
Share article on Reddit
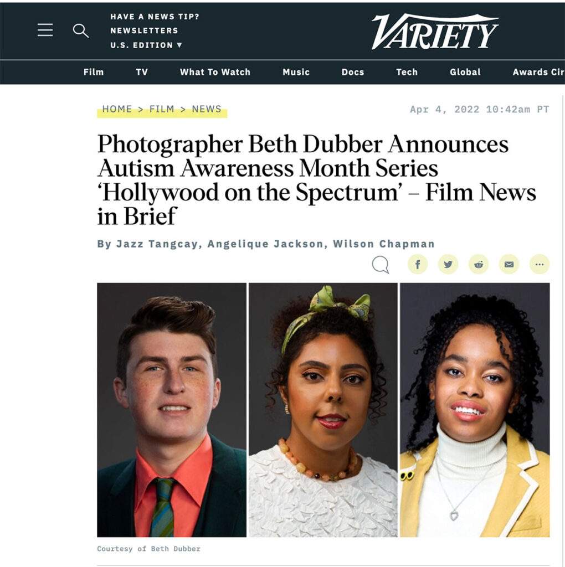[479, 264]
